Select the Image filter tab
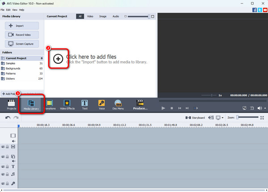 [x=103, y=17]
